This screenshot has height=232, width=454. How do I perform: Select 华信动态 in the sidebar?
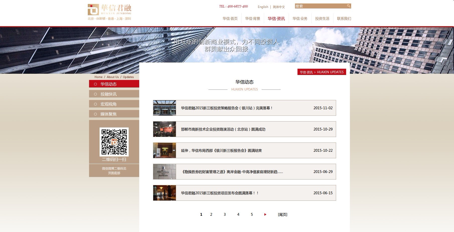point(114,84)
